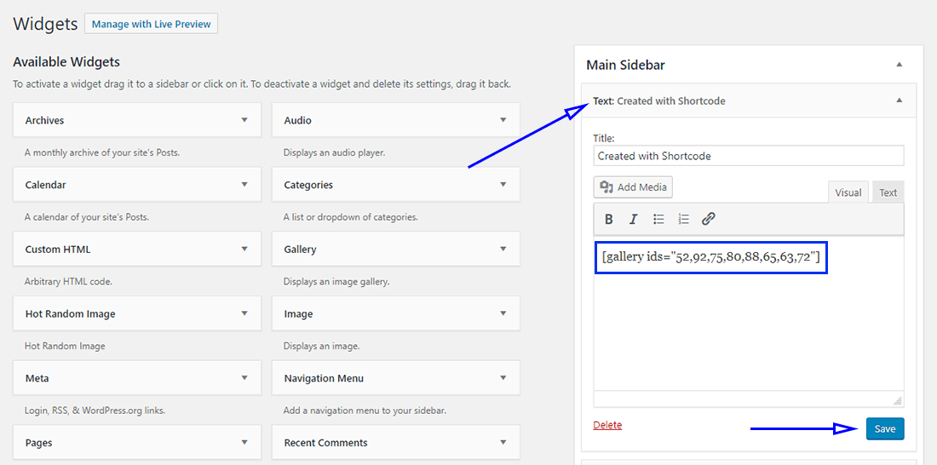Click inside the gallery shortcode text area
The height and width of the screenshot is (465, 937).
point(748,324)
